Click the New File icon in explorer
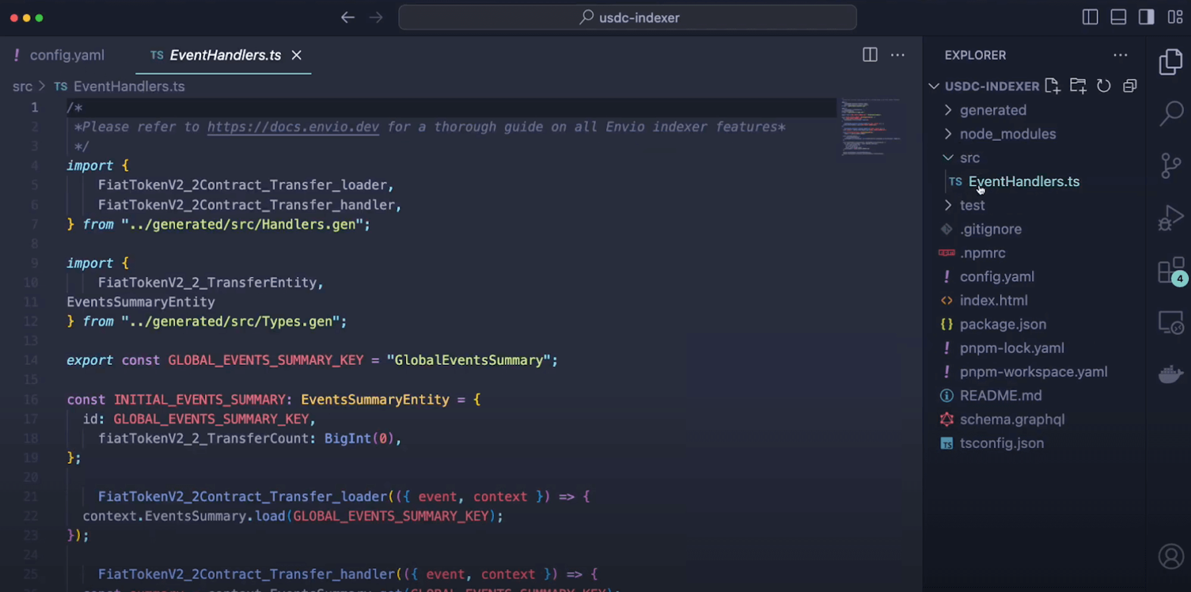Viewport: 1191px width, 592px height. (1052, 86)
